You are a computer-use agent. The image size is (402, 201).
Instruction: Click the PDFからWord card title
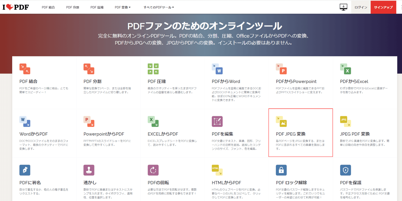click(x=226, y=82)
